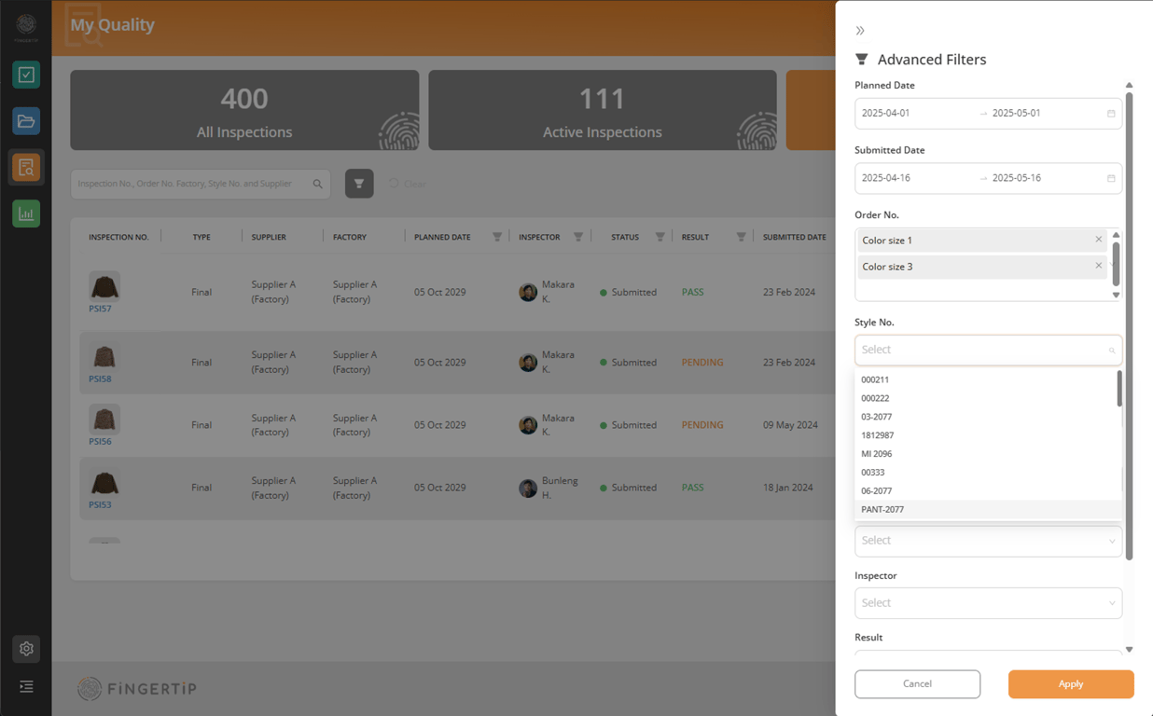Screen dimensions: 1153x716
Task: Click Planned Date start 2025-04-01
Action: tap(885, 113)
